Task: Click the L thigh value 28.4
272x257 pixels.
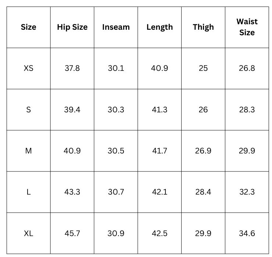Action: coord(203,192)
